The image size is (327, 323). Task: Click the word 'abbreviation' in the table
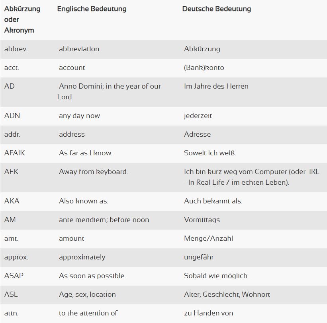[x=79, y=49]
